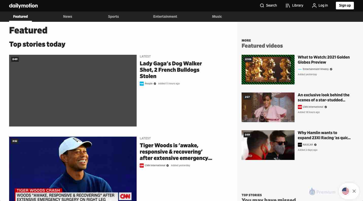
Task: Open CNN International link under Tiger Woods story
Action: point(155,166)
